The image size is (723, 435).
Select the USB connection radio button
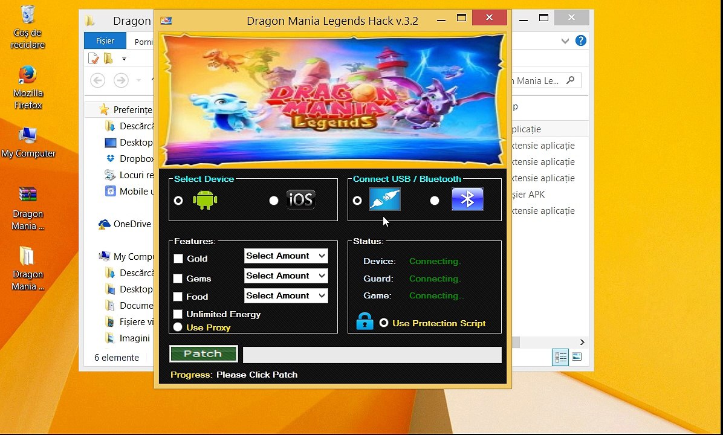point(357,201)
